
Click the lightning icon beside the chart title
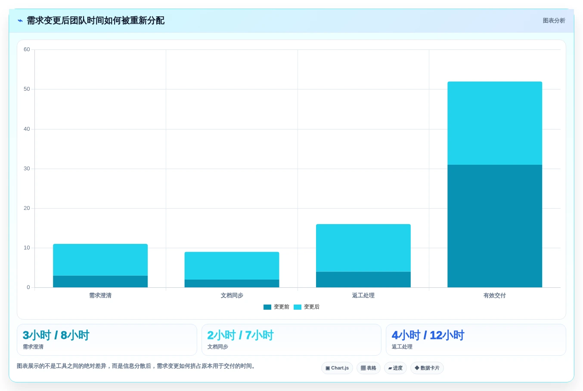pyautogui.click(x=20, y=21)
